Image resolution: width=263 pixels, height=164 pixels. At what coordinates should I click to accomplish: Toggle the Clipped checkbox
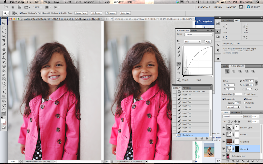click(x=245, y=99)
